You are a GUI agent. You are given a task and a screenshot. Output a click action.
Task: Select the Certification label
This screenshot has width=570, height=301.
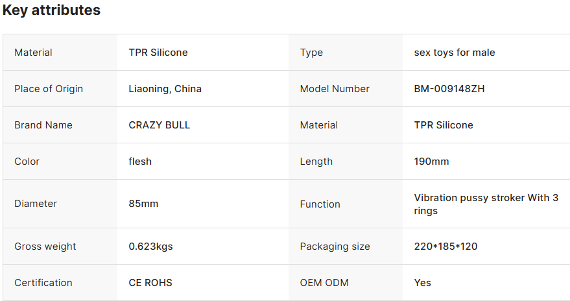click(43, 283)
